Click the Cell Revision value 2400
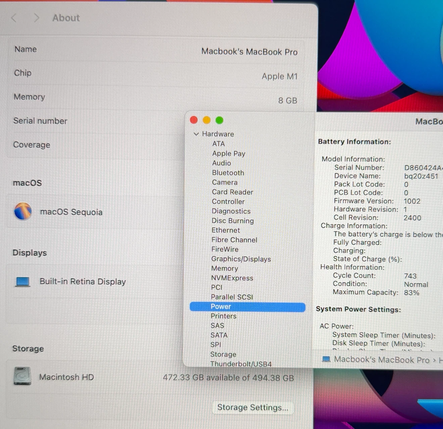443x429 pixels. pos(412,218)
